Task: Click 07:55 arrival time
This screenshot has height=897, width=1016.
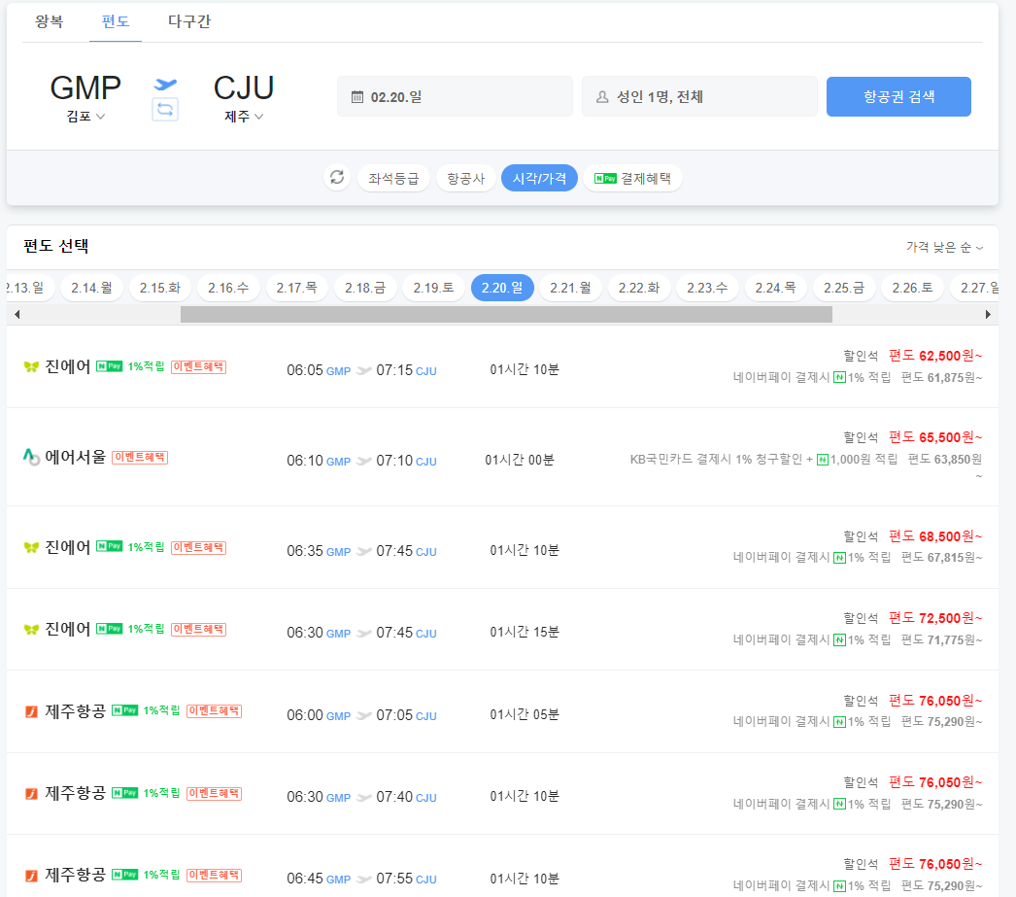Action: click(394, 879)
